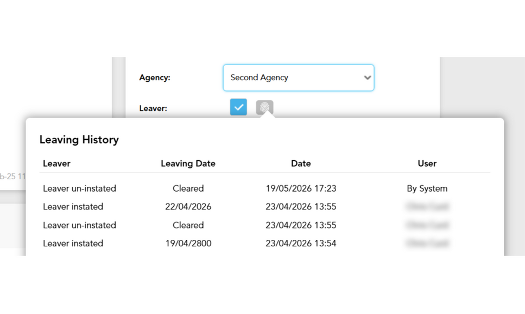Viewport: 525px width, 314px height.
Task: Click the Leaver field label
Action: (x=153, y=109)
